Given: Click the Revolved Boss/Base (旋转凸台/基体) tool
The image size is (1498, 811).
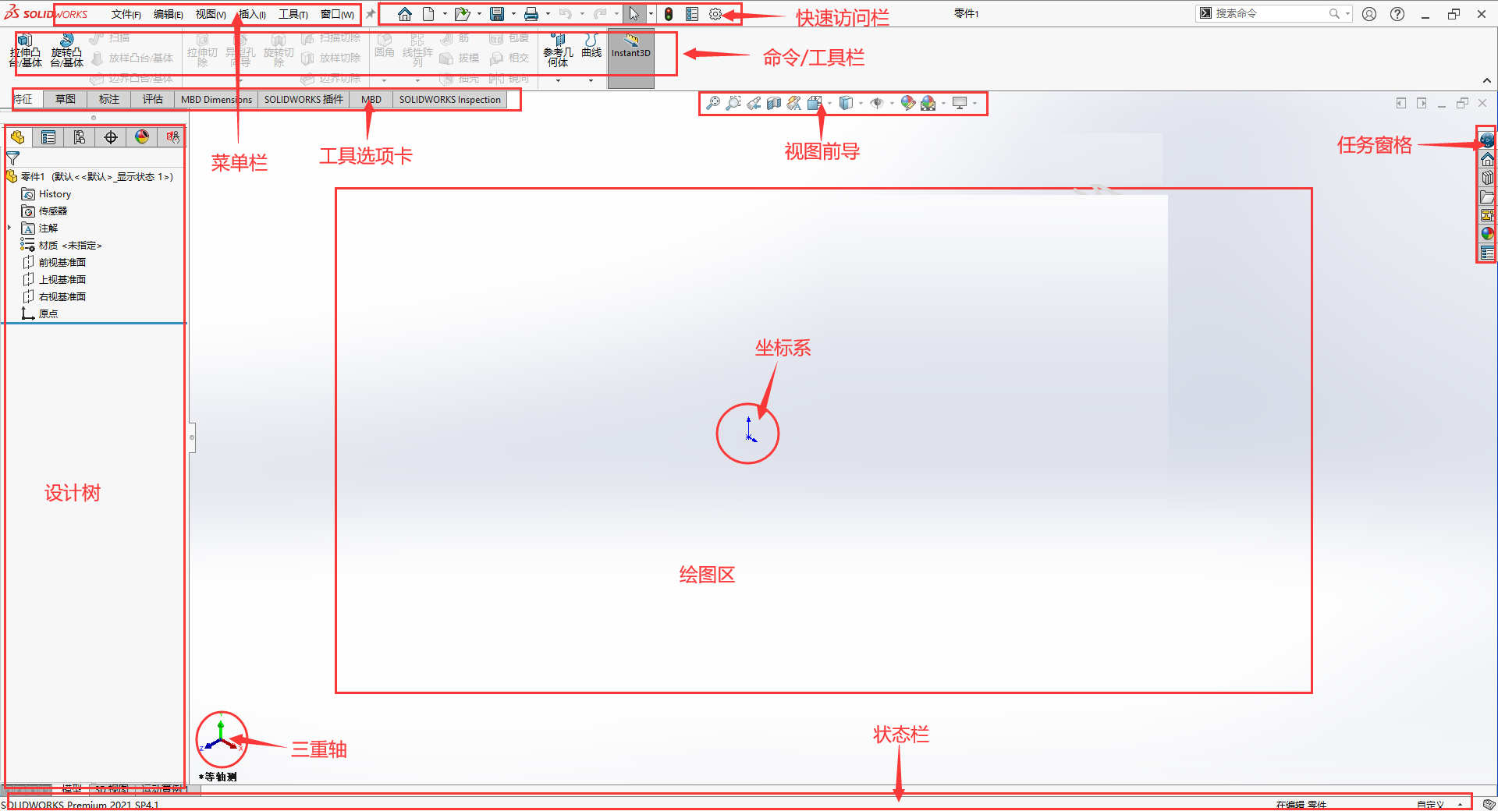Looking at the screenshot, I should [67, 51].
